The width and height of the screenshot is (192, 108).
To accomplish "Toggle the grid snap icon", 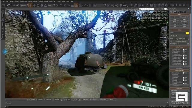I will click(x=80, y=5).
